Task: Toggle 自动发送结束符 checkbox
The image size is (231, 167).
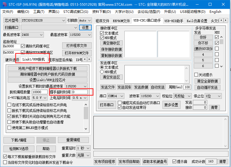Action: tap(120, 107)
